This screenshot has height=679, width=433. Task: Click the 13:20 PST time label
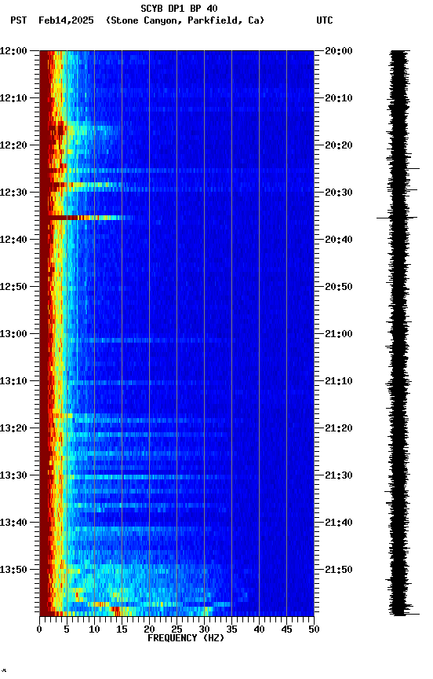(x=13, y=428)
